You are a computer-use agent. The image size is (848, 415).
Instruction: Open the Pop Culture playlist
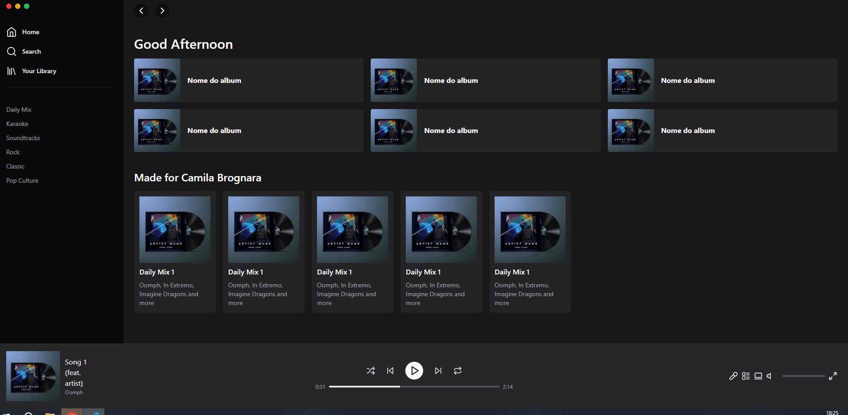click(x=22, y=180)
